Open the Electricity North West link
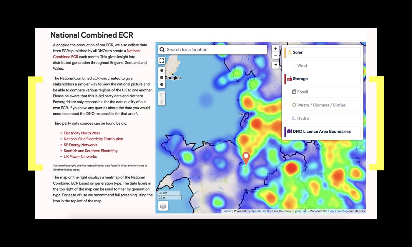 [x=82, y=133]
